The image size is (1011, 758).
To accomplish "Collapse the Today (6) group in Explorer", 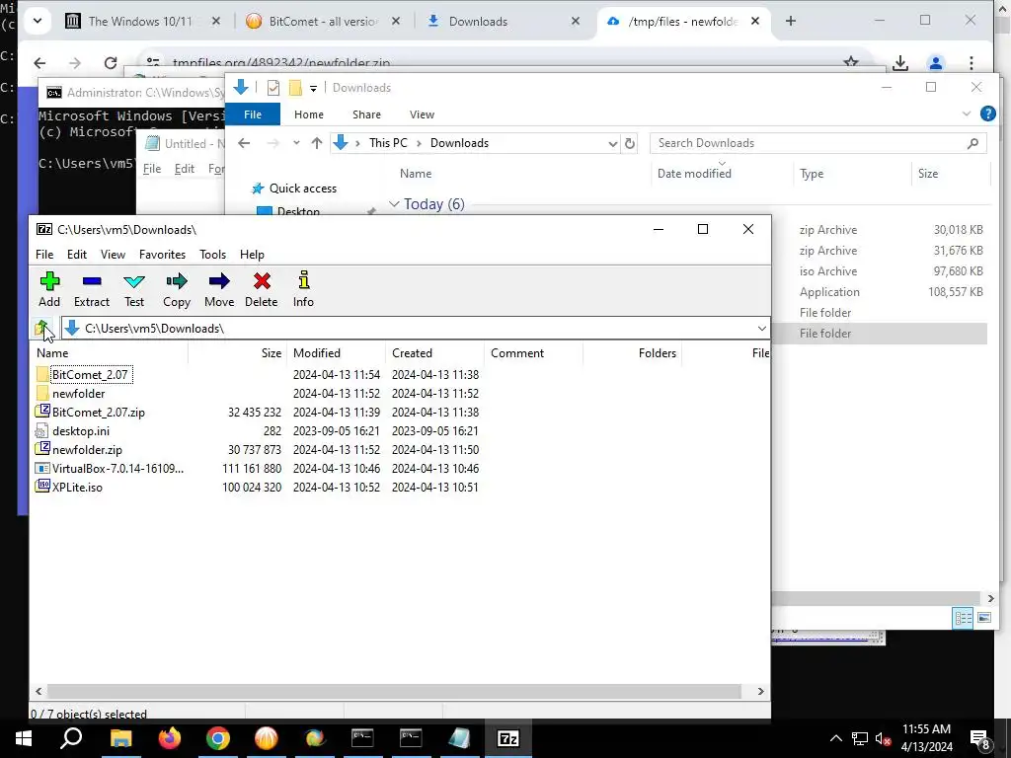I will pyautogui.click(x=394, y=203).
